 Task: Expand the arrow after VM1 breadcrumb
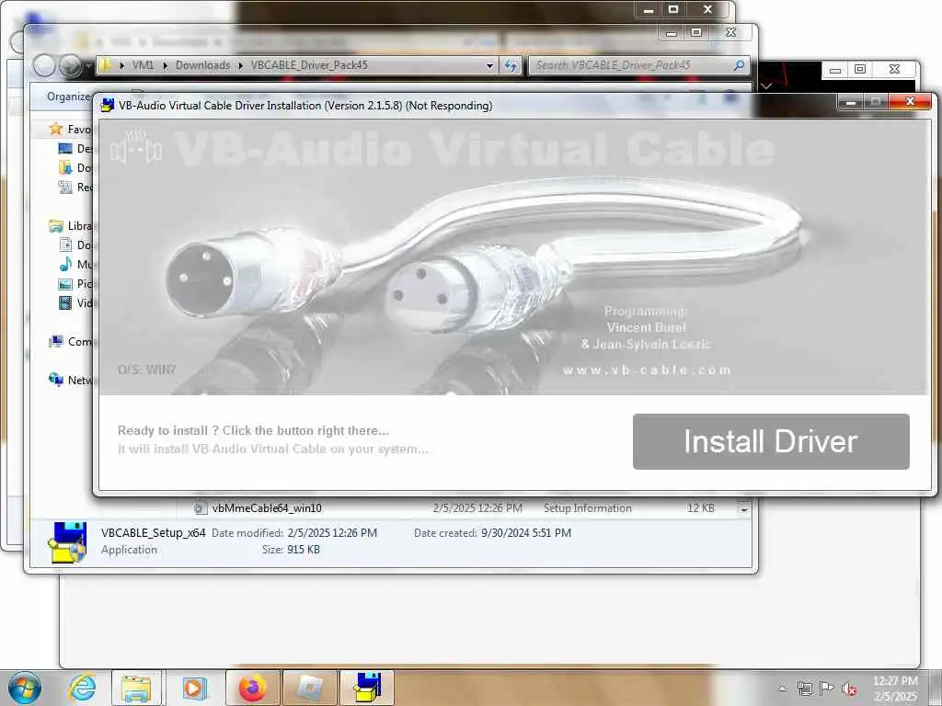(166, 65)
